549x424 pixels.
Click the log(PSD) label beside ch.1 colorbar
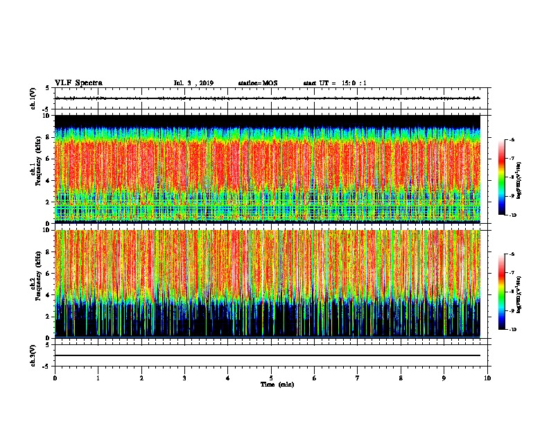519,181
